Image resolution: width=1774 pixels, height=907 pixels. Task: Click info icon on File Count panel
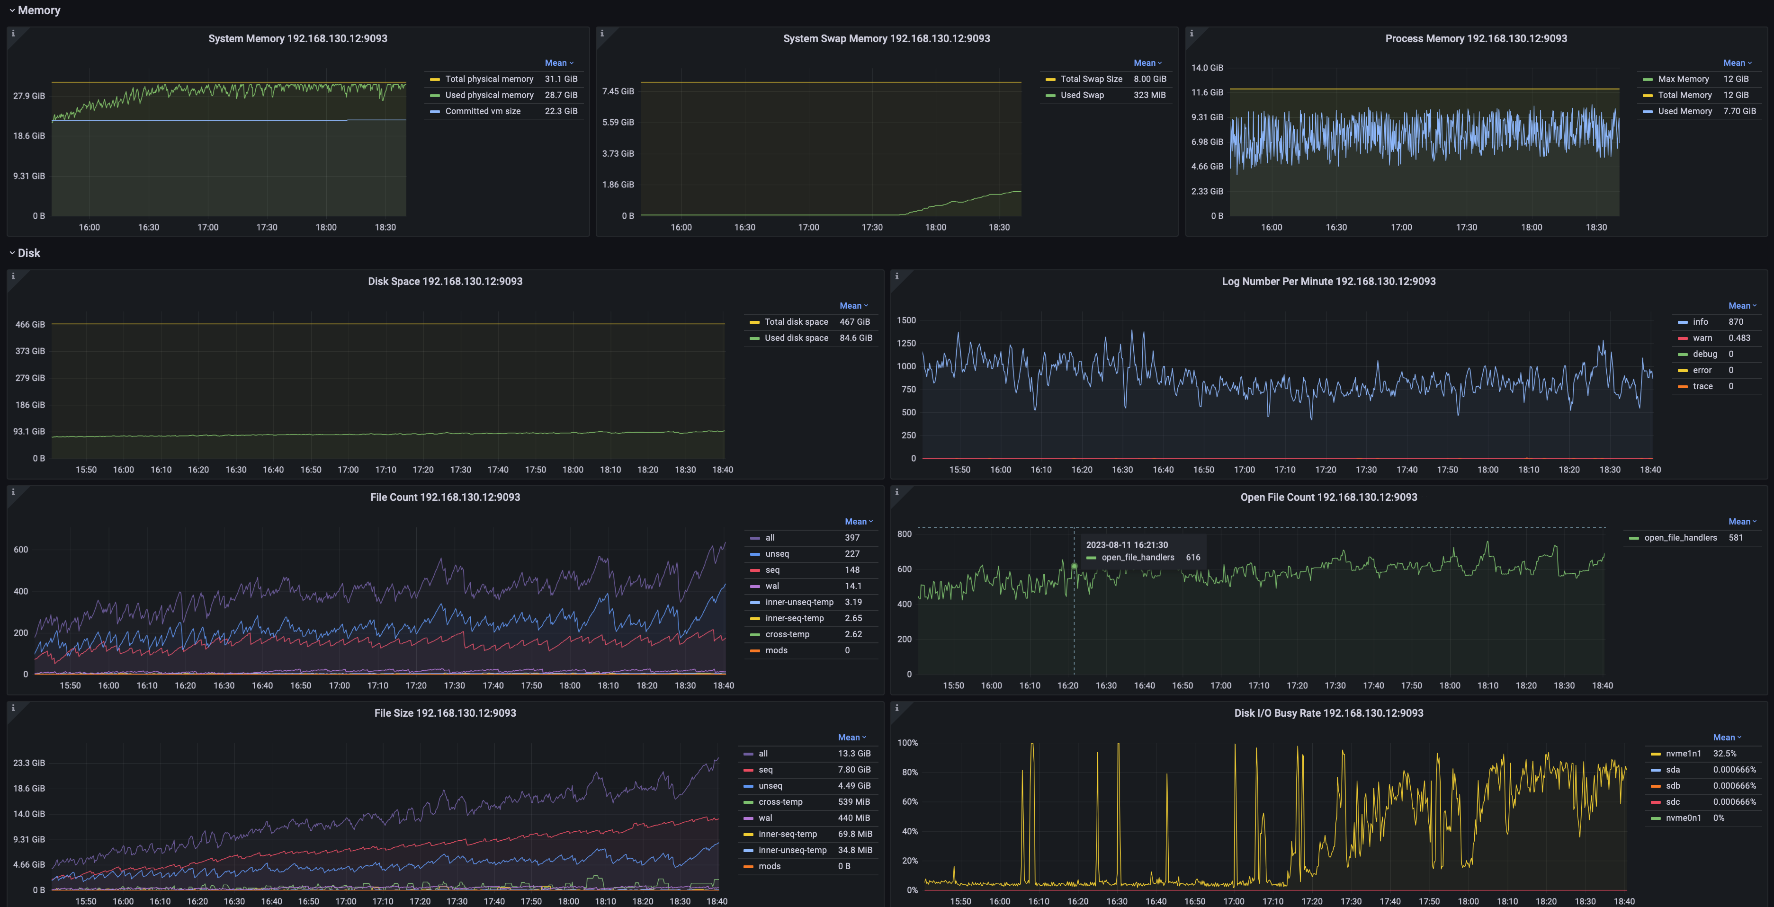[13, 492]
